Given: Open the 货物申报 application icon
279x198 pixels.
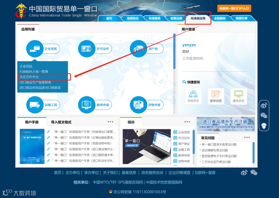Looking at the screenshot, I should 138,105.
